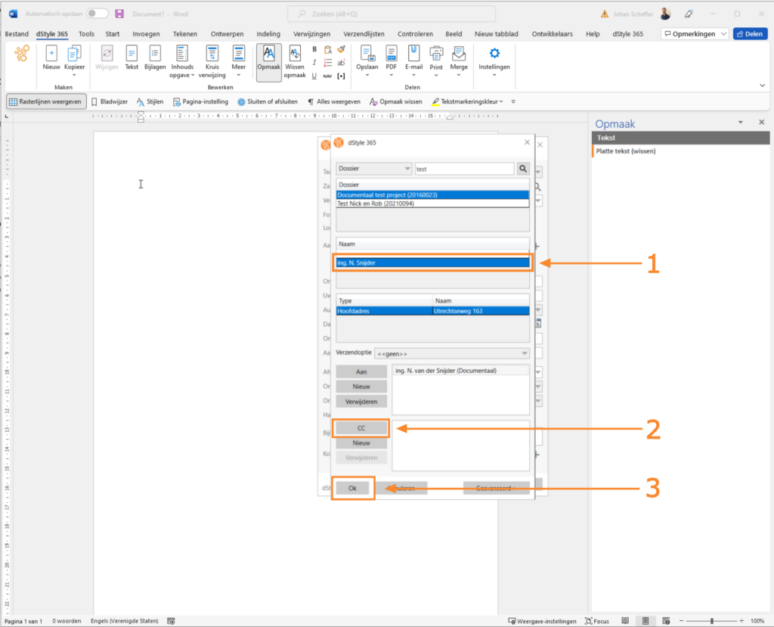Click the Opslaan icon in Delen group
Image resolution: width=774 pixels, height=627 pixels.
[x=367, y=61]
